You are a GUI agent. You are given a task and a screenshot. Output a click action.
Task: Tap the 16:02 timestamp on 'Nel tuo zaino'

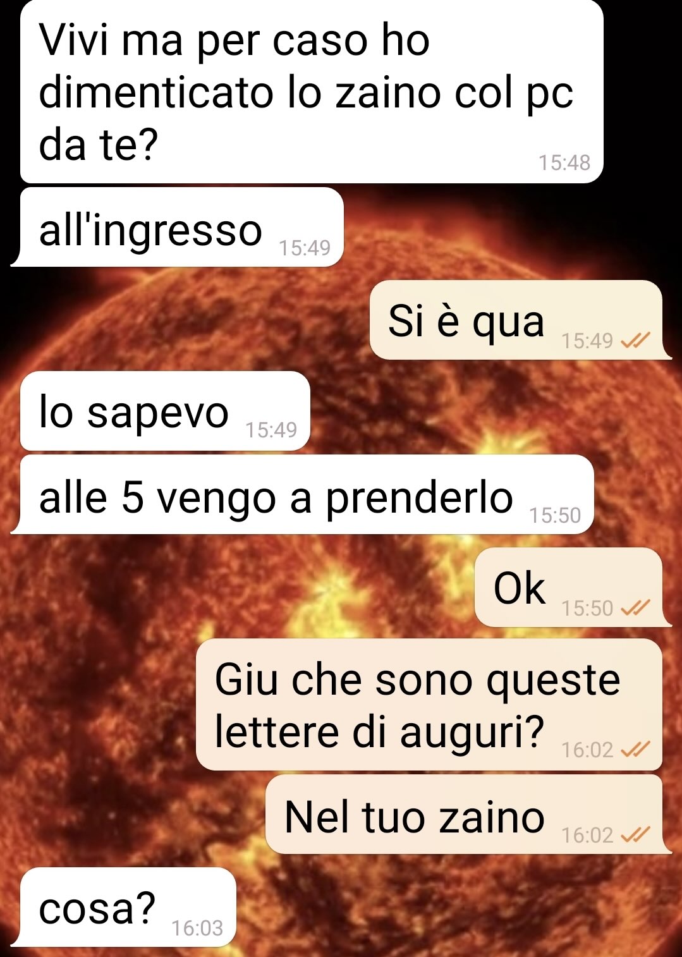(x=587, y=835)
